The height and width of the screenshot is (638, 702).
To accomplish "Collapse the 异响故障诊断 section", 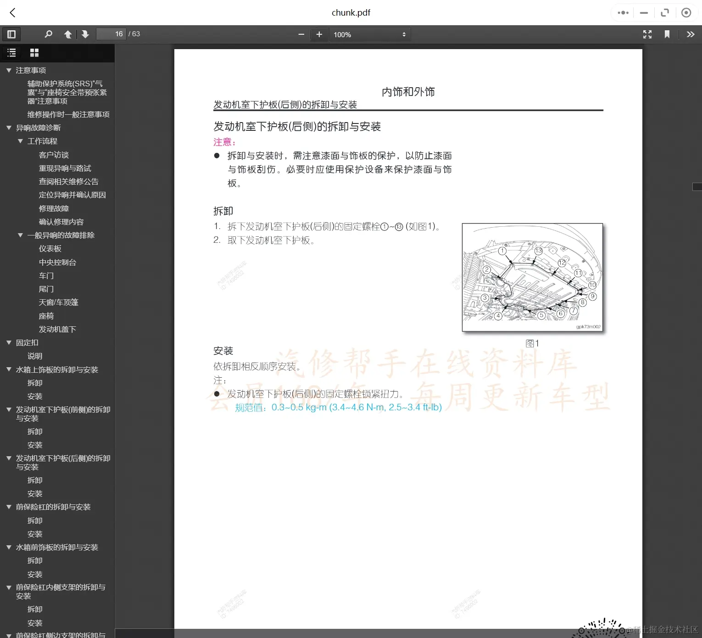I will click(8, 128).
